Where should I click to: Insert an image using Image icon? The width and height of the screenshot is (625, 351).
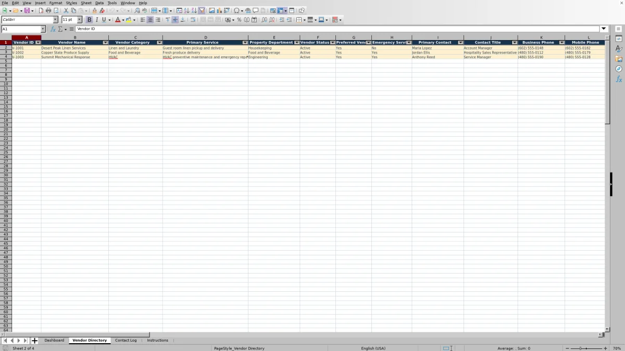click(x=211, y=10)
